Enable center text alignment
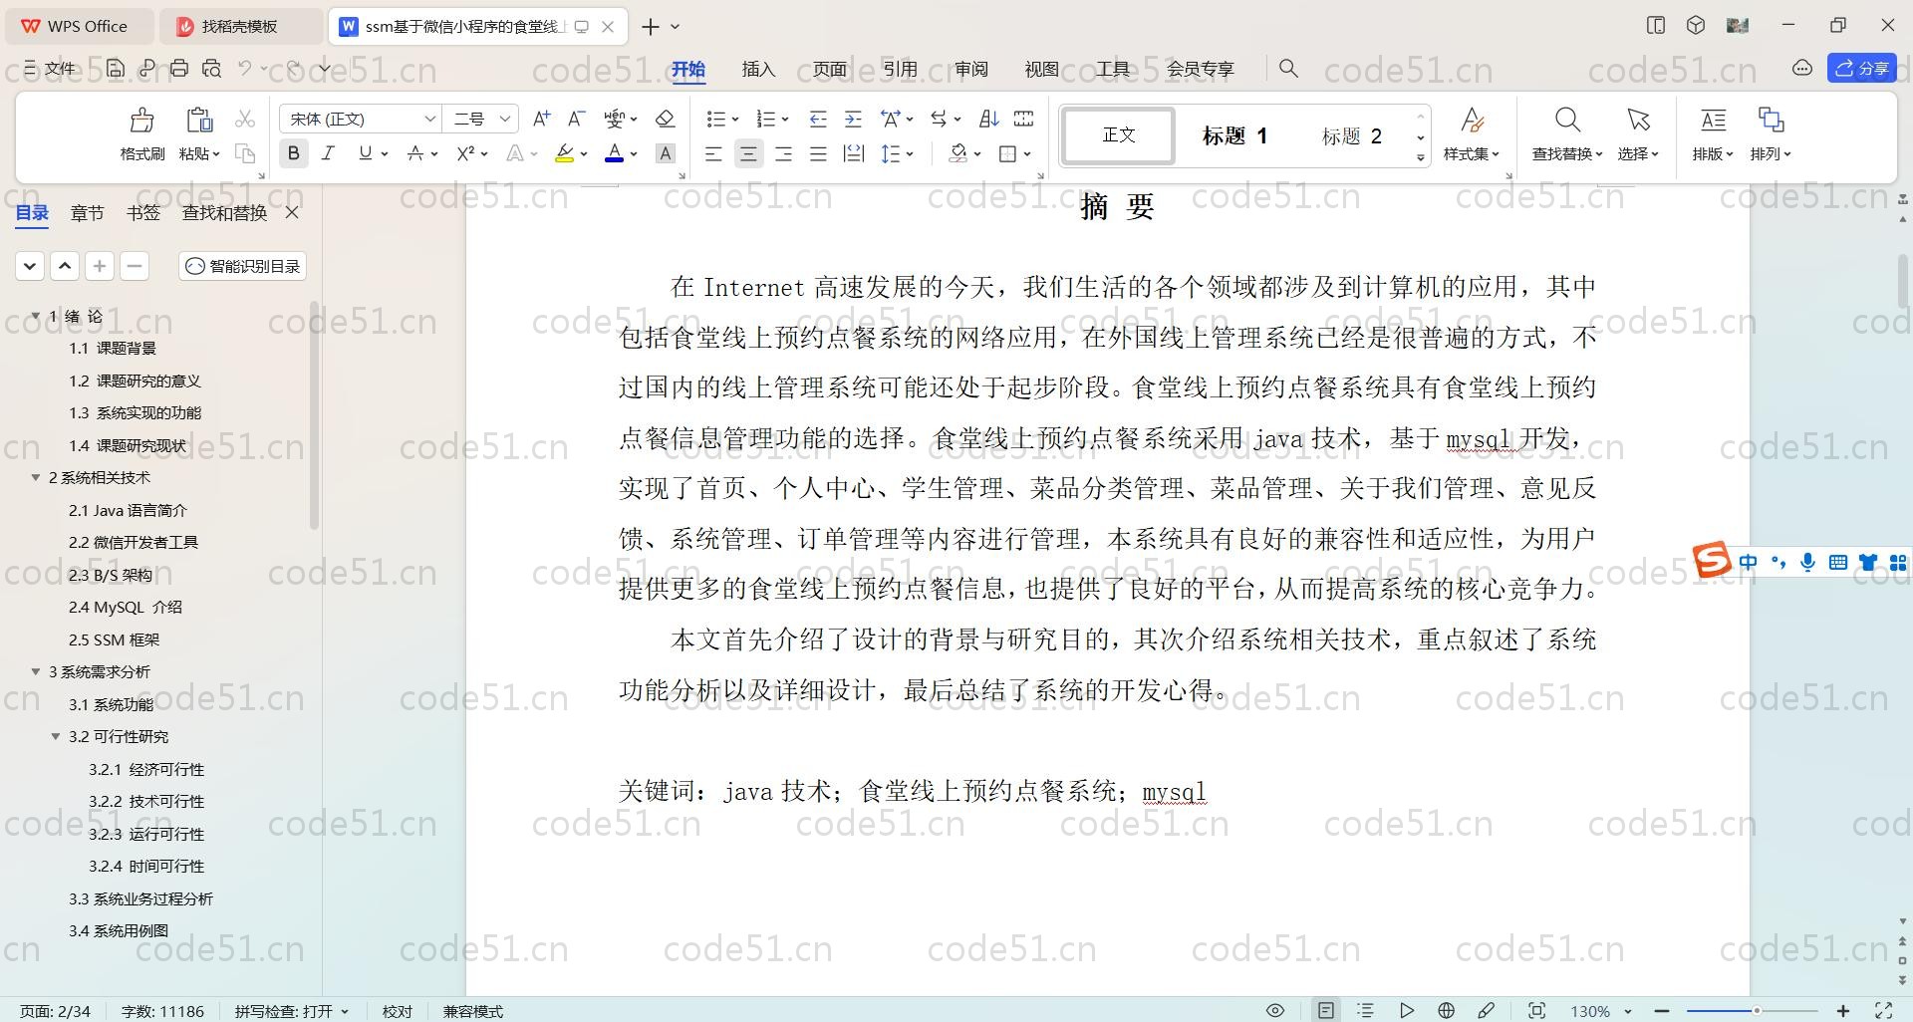Image resolution: width=1913 pixels, height=1022 pixels. click(748, 153)
